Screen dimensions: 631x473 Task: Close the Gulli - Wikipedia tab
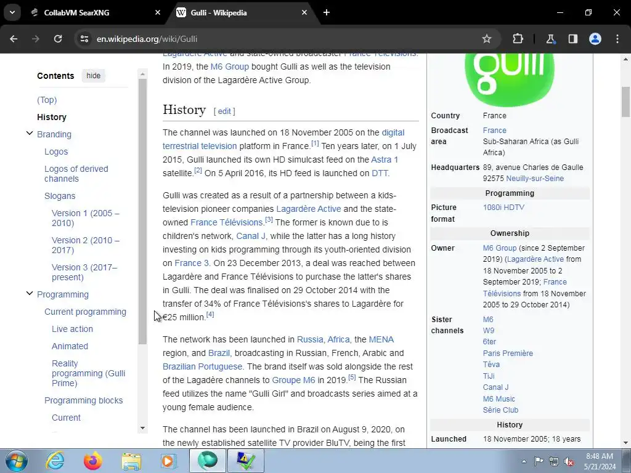(x=304, y=12)
